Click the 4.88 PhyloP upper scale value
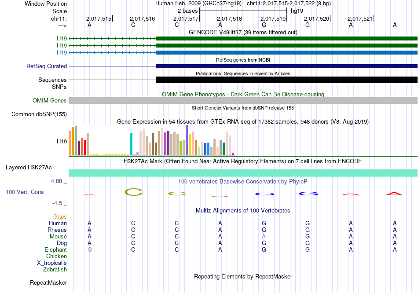The height and width of the screenshot is (293, 418). coord(56,181)
